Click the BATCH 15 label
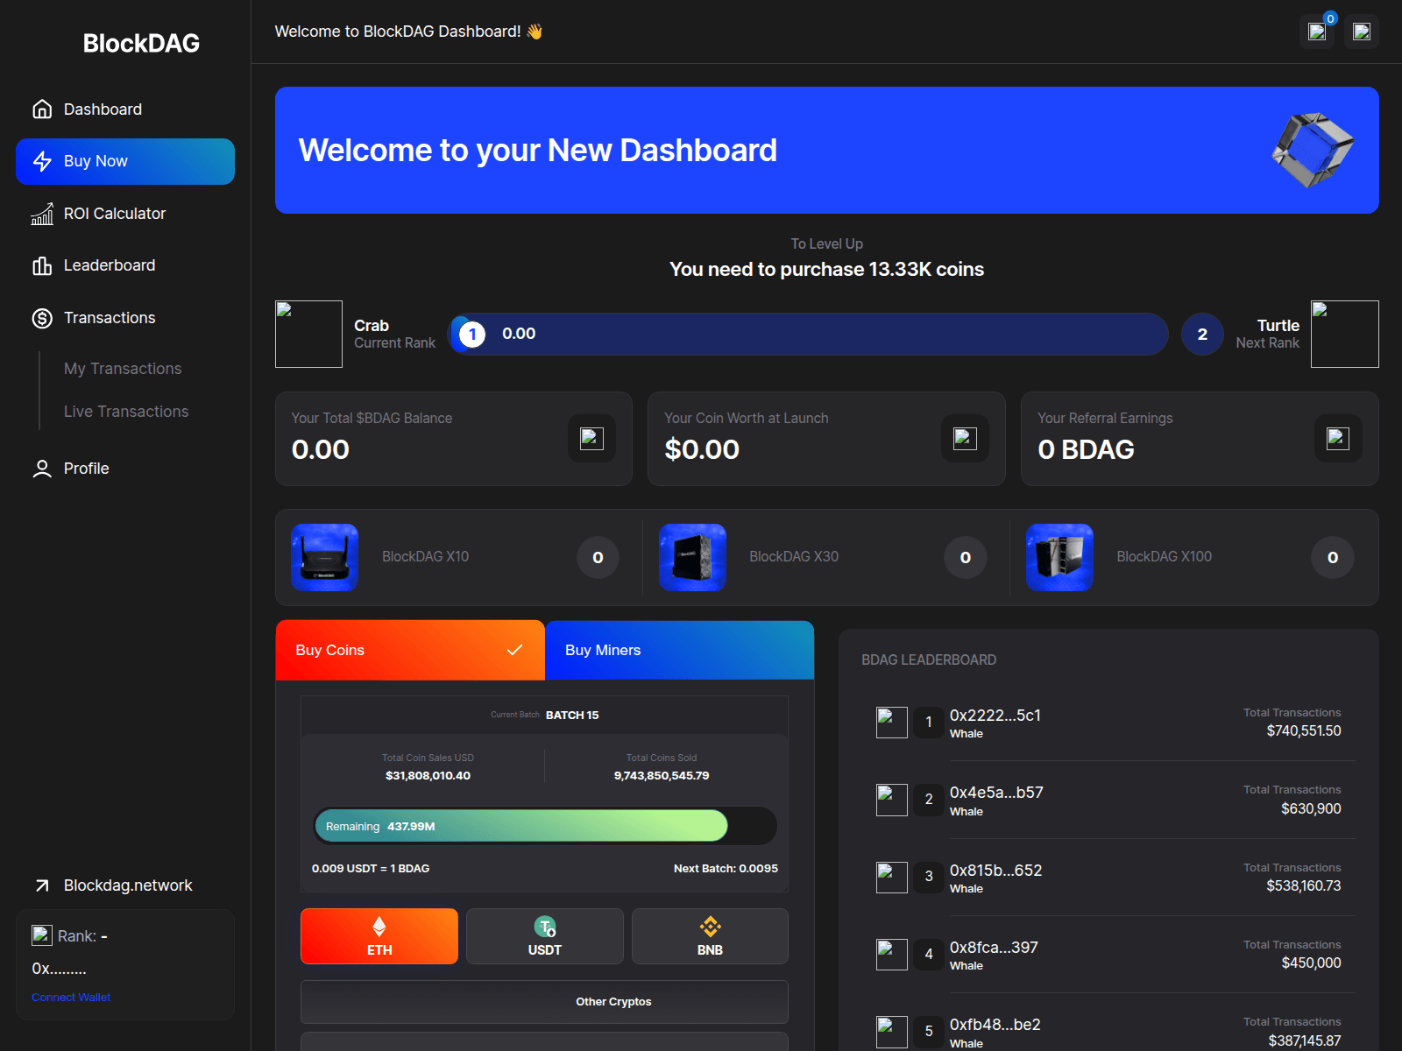 coord(572,716)
